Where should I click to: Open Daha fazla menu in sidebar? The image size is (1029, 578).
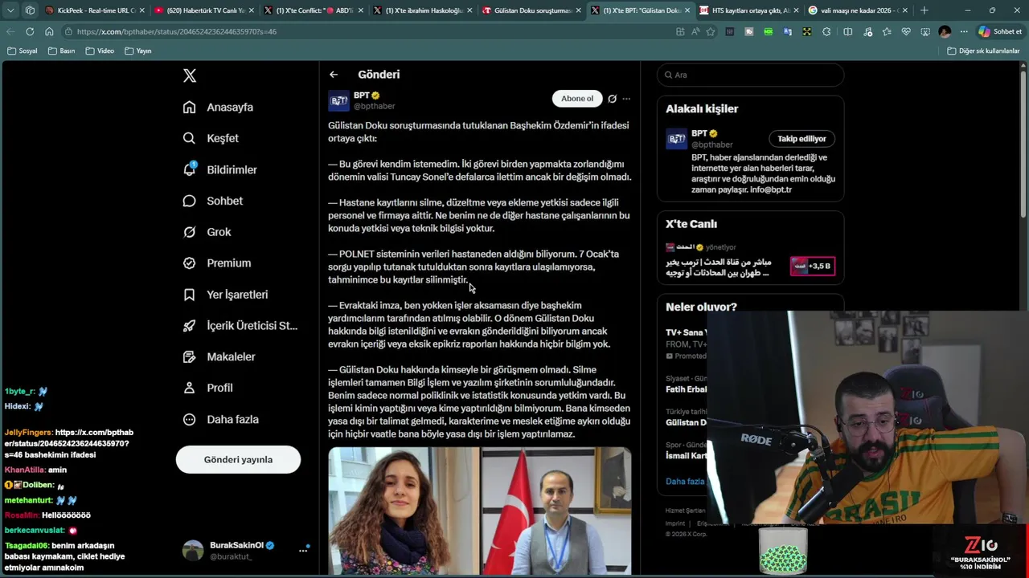click(220, 419)
